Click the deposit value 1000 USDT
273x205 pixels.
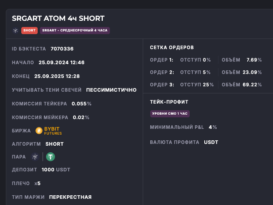point(56,170)
